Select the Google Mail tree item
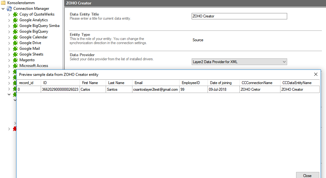The image size is (326, 178). pyautogui.click(x=30, y=49)
